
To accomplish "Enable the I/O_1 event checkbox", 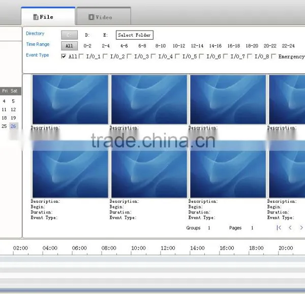I will click(81, 57).
